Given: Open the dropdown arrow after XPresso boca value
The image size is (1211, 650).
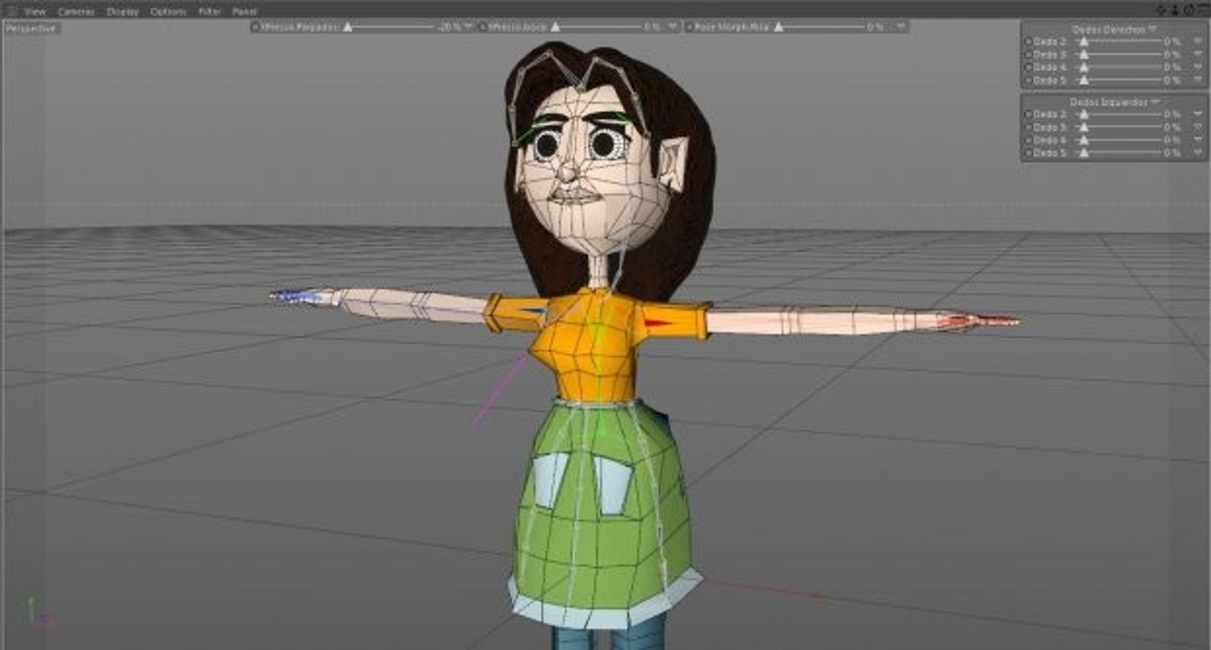Looking at the screenshot, I should [x=672, y=26].
